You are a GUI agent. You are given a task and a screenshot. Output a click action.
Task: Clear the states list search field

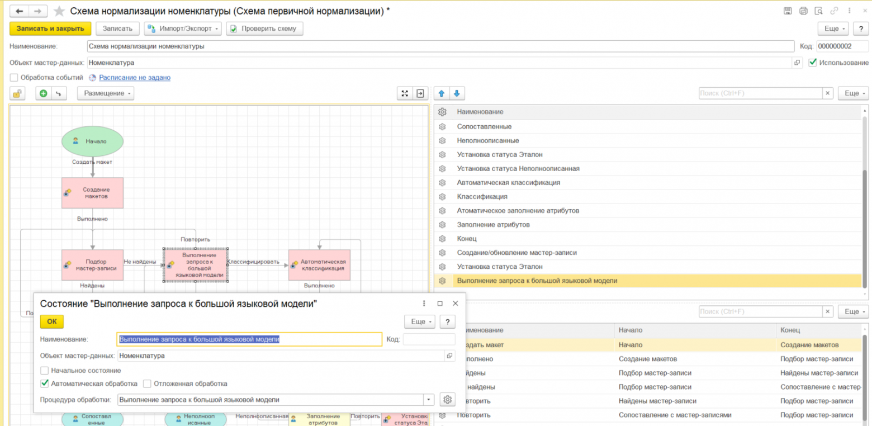tap(828, 93)
